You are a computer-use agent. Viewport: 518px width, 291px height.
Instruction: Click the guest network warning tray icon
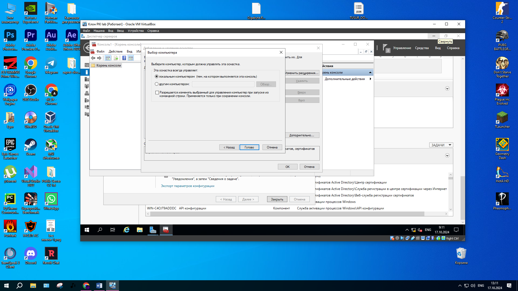click(414, 230)
